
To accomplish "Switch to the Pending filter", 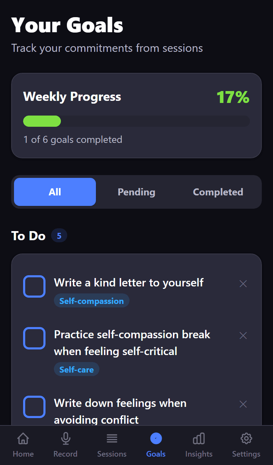I will (136, 192).
